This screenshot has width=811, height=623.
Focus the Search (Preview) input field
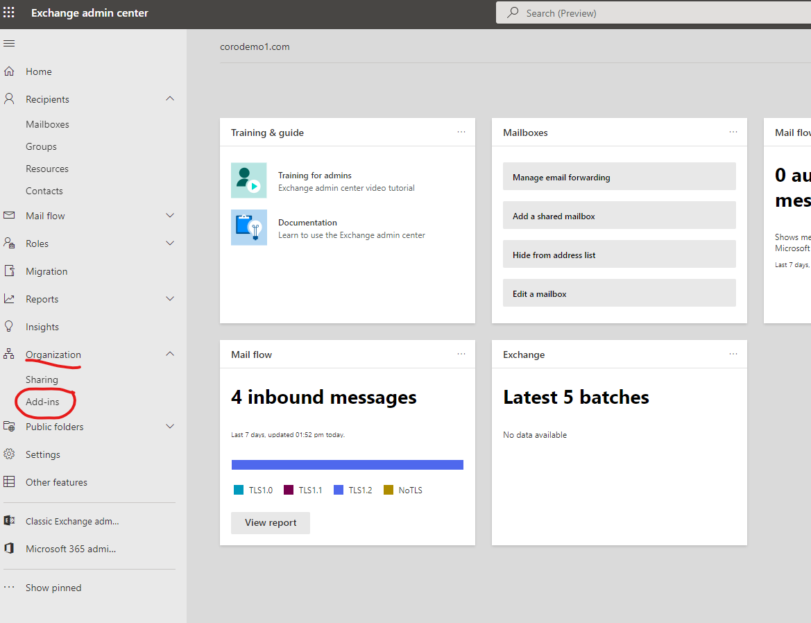pos(654,12)
